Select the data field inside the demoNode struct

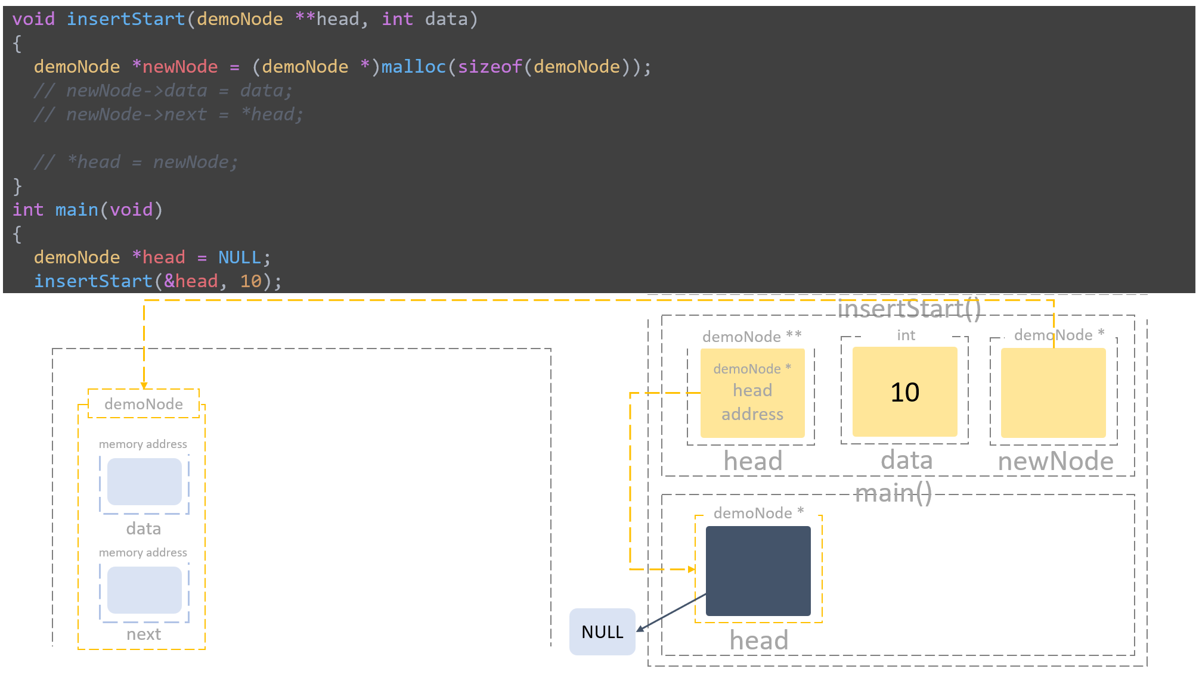(x=143, y=481)
